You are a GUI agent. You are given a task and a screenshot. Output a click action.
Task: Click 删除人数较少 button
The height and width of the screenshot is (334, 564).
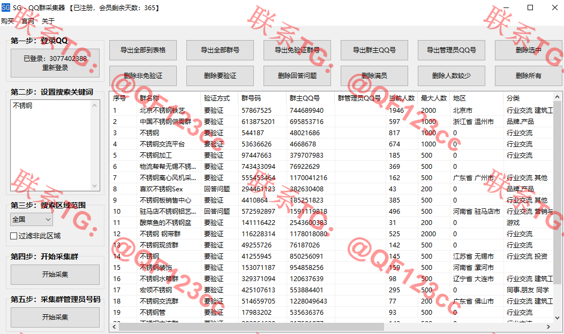coord(451,76)
